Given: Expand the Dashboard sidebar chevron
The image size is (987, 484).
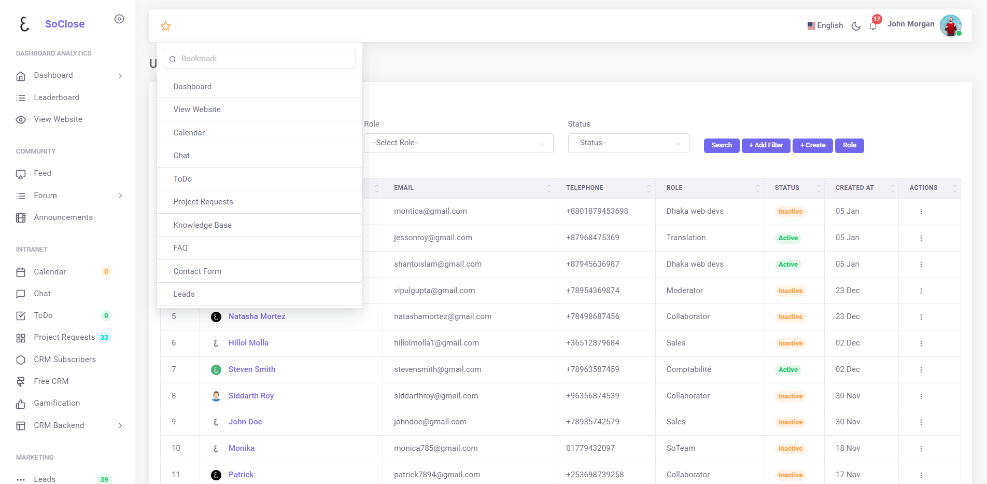Looking at the screenshot, I should [x=120, y=76].
